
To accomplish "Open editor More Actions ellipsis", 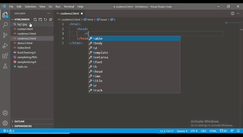I will coord(238,14).
